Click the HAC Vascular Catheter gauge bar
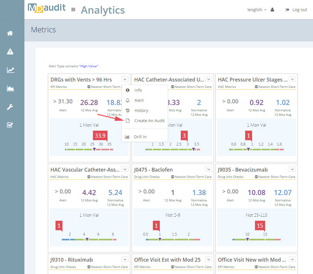The width and height of the screenshot is (313, 274). [x=89, y=239]
